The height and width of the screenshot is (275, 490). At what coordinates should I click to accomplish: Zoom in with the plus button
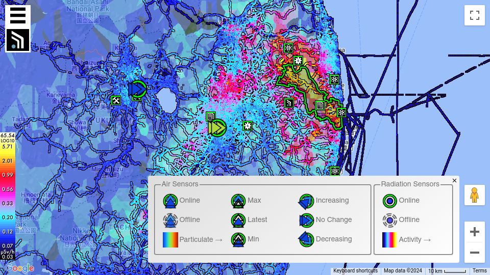474,232
